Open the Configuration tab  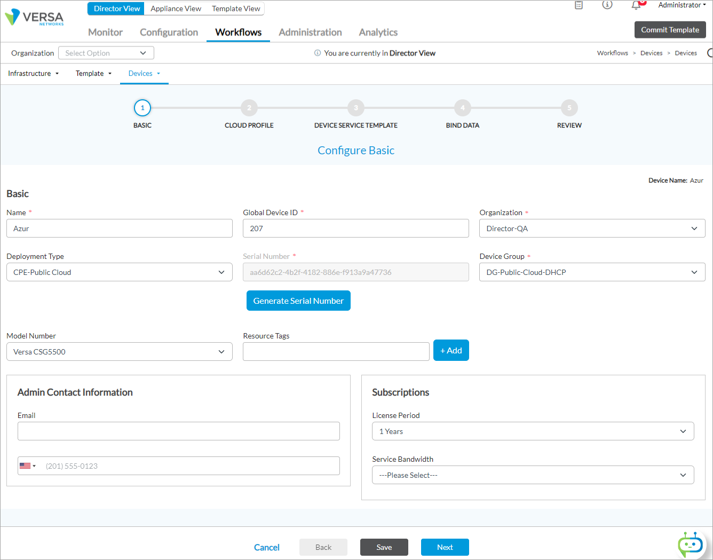[x=169, y=33]
